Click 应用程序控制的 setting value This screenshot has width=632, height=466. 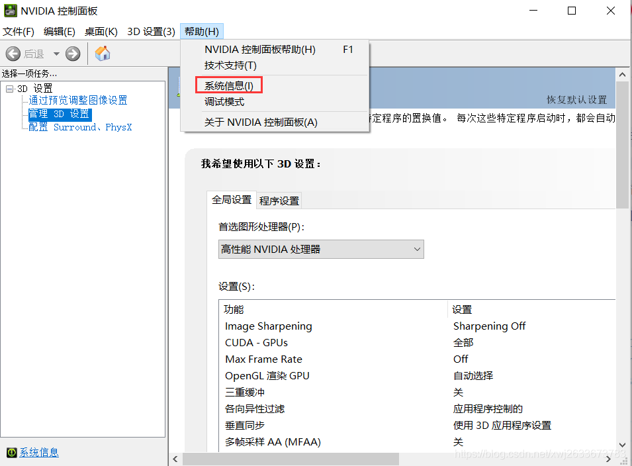(x=488, y=409)
